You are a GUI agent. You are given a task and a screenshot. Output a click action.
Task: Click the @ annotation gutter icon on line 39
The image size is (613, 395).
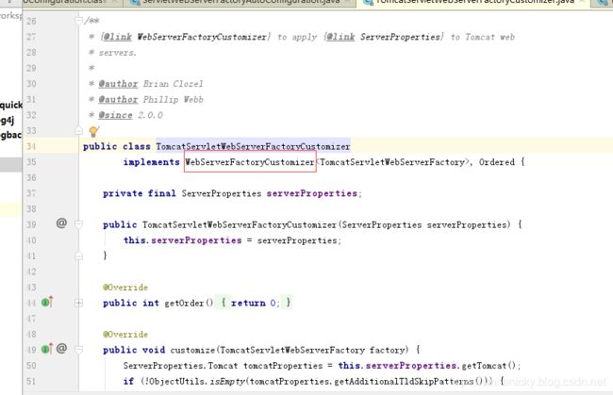coord(61,223)
